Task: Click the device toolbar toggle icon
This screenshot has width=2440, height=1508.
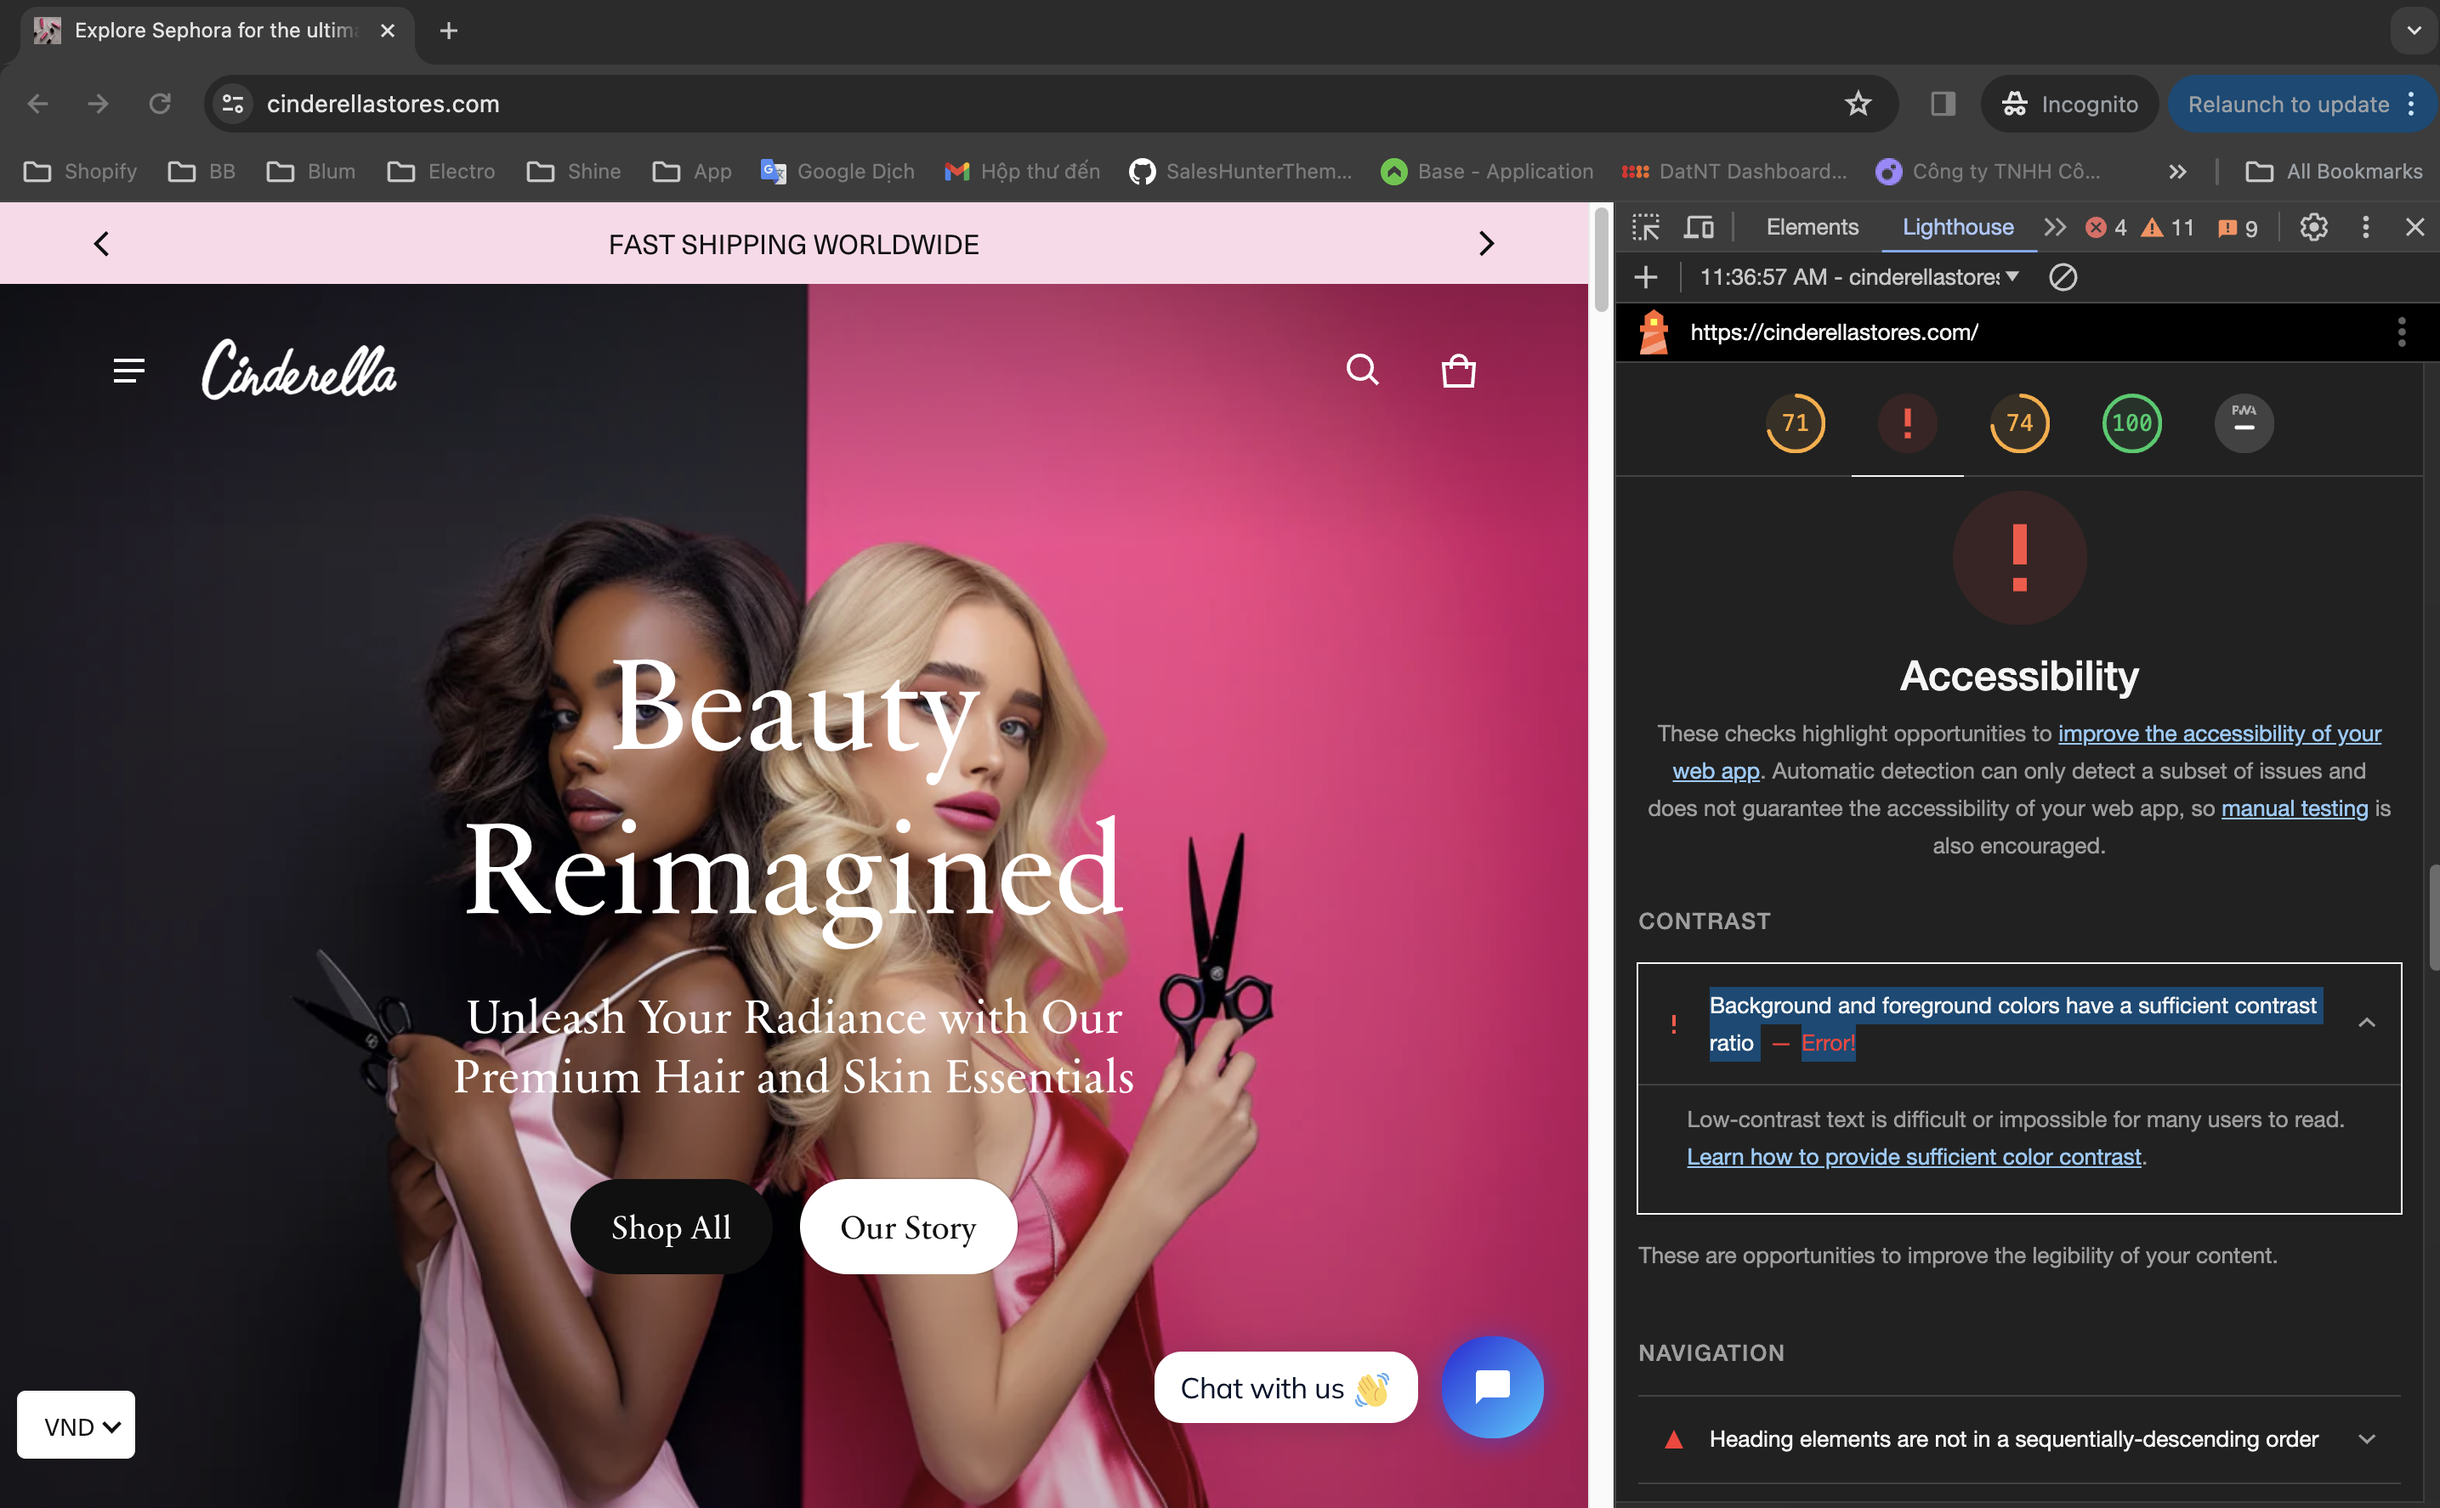Action: 1699,227
